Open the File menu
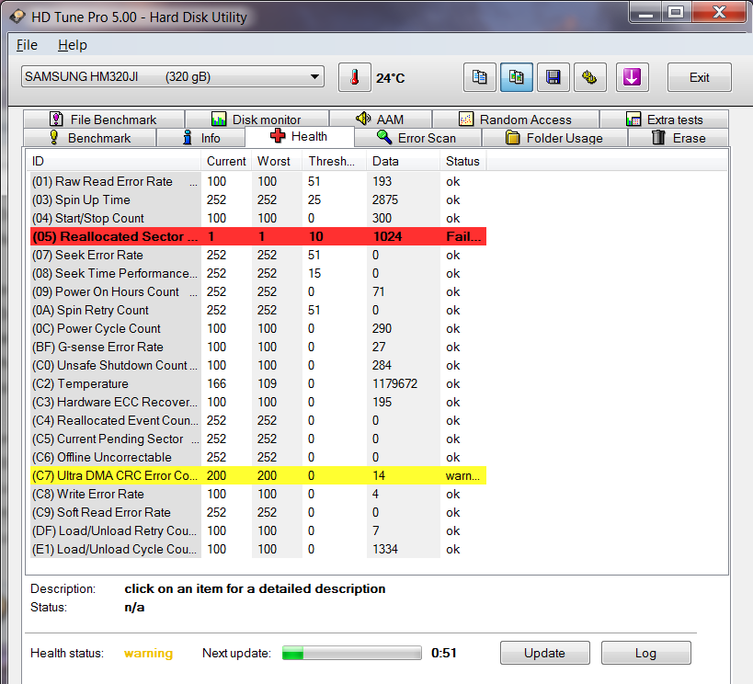 coord(28,45)
